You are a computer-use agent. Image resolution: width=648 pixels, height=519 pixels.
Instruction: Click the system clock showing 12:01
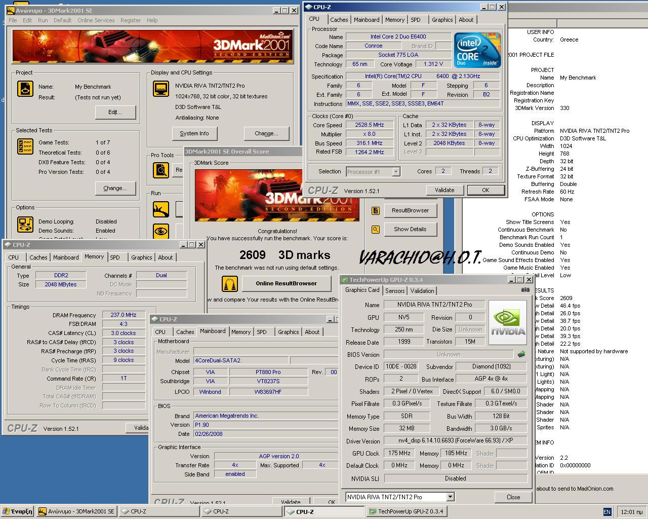[631, 512]
